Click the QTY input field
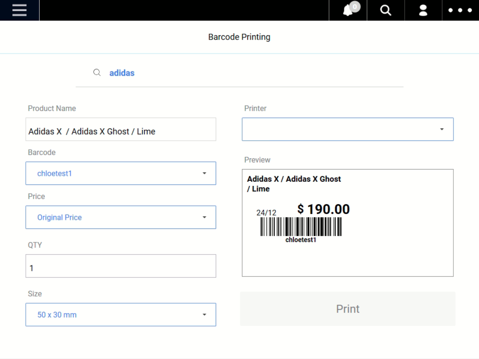The image size is (479, 359). [x=121, y=266]
